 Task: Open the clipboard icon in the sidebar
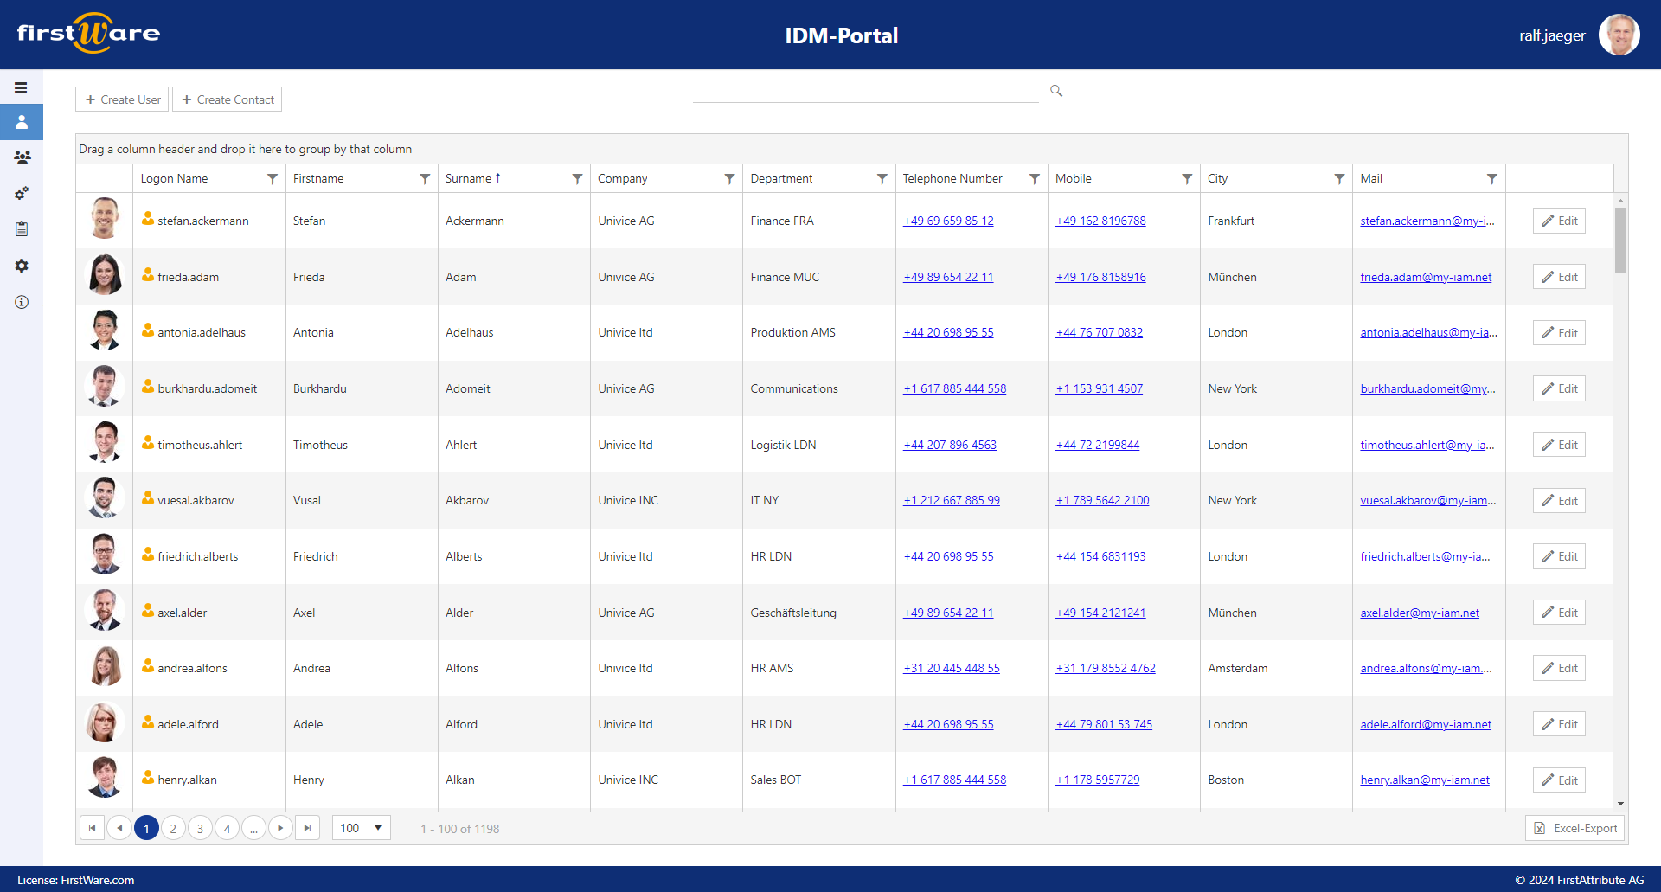click(22, 229)
